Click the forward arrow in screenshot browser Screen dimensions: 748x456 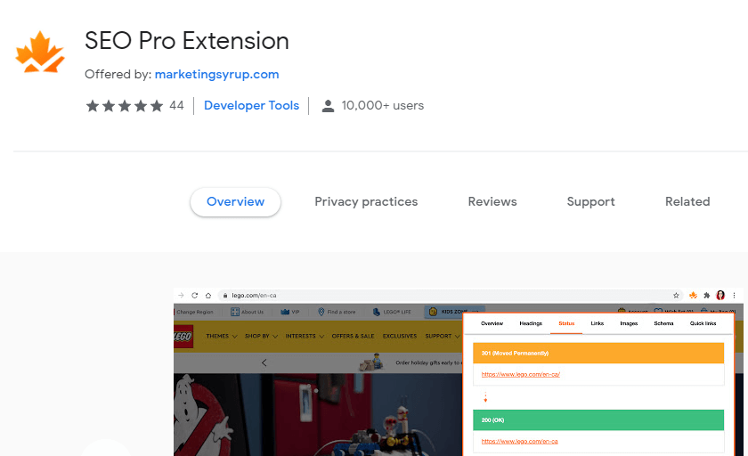coord(181,296)
